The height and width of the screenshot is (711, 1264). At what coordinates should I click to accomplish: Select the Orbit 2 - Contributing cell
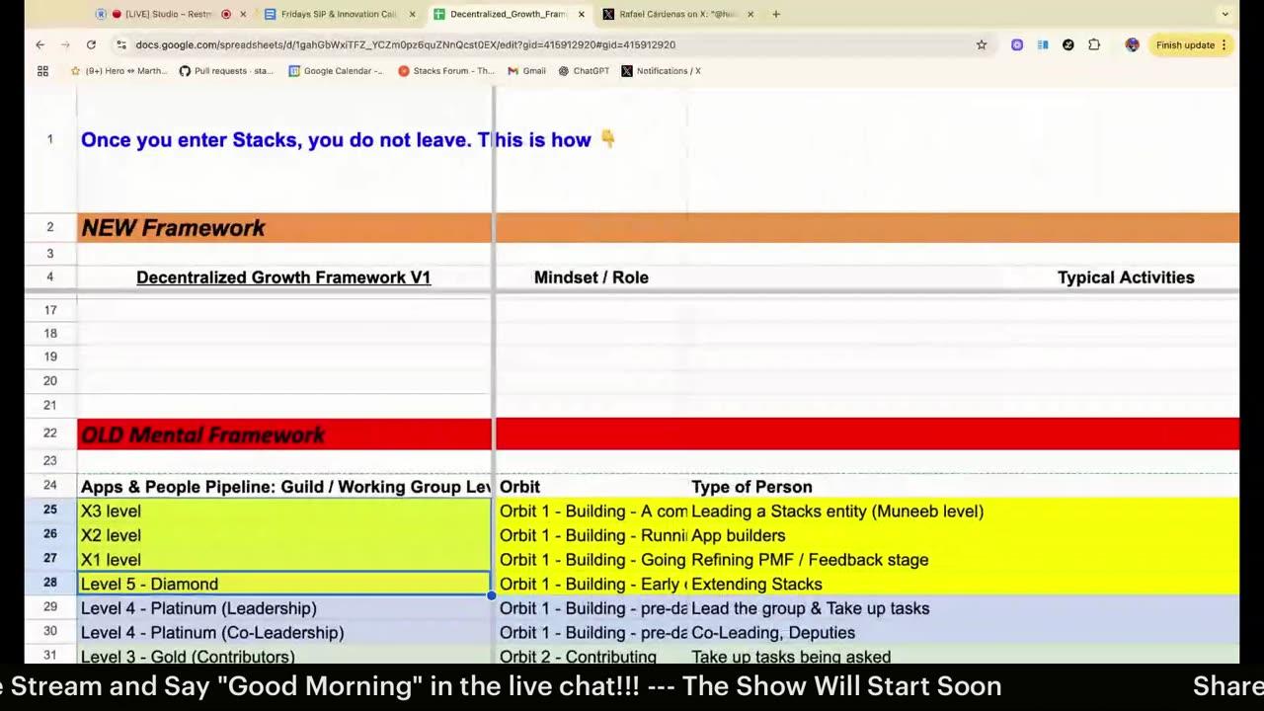click(x=592, y=656)
